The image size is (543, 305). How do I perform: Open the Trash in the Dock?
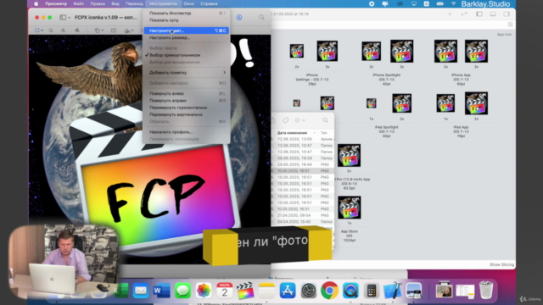pyautogui.click(x=486, y=290)
